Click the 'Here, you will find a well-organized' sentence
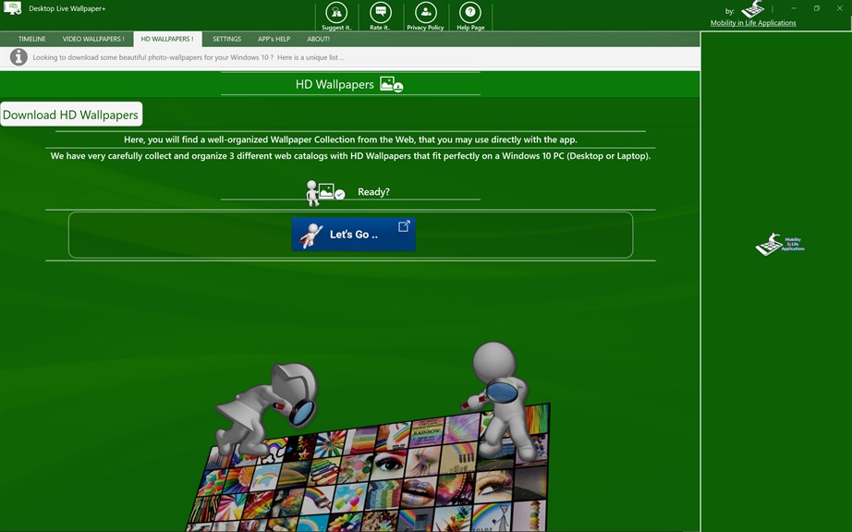Screen dimensions: 852x532 350,139
